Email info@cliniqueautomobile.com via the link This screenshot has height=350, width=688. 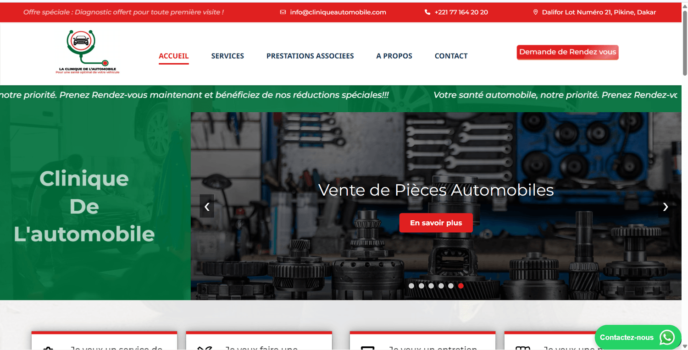[x=338, y=12]
